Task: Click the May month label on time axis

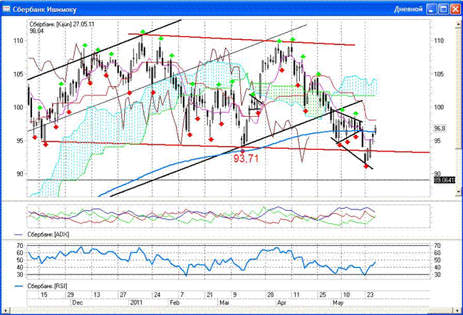Action: pos(338,303)
